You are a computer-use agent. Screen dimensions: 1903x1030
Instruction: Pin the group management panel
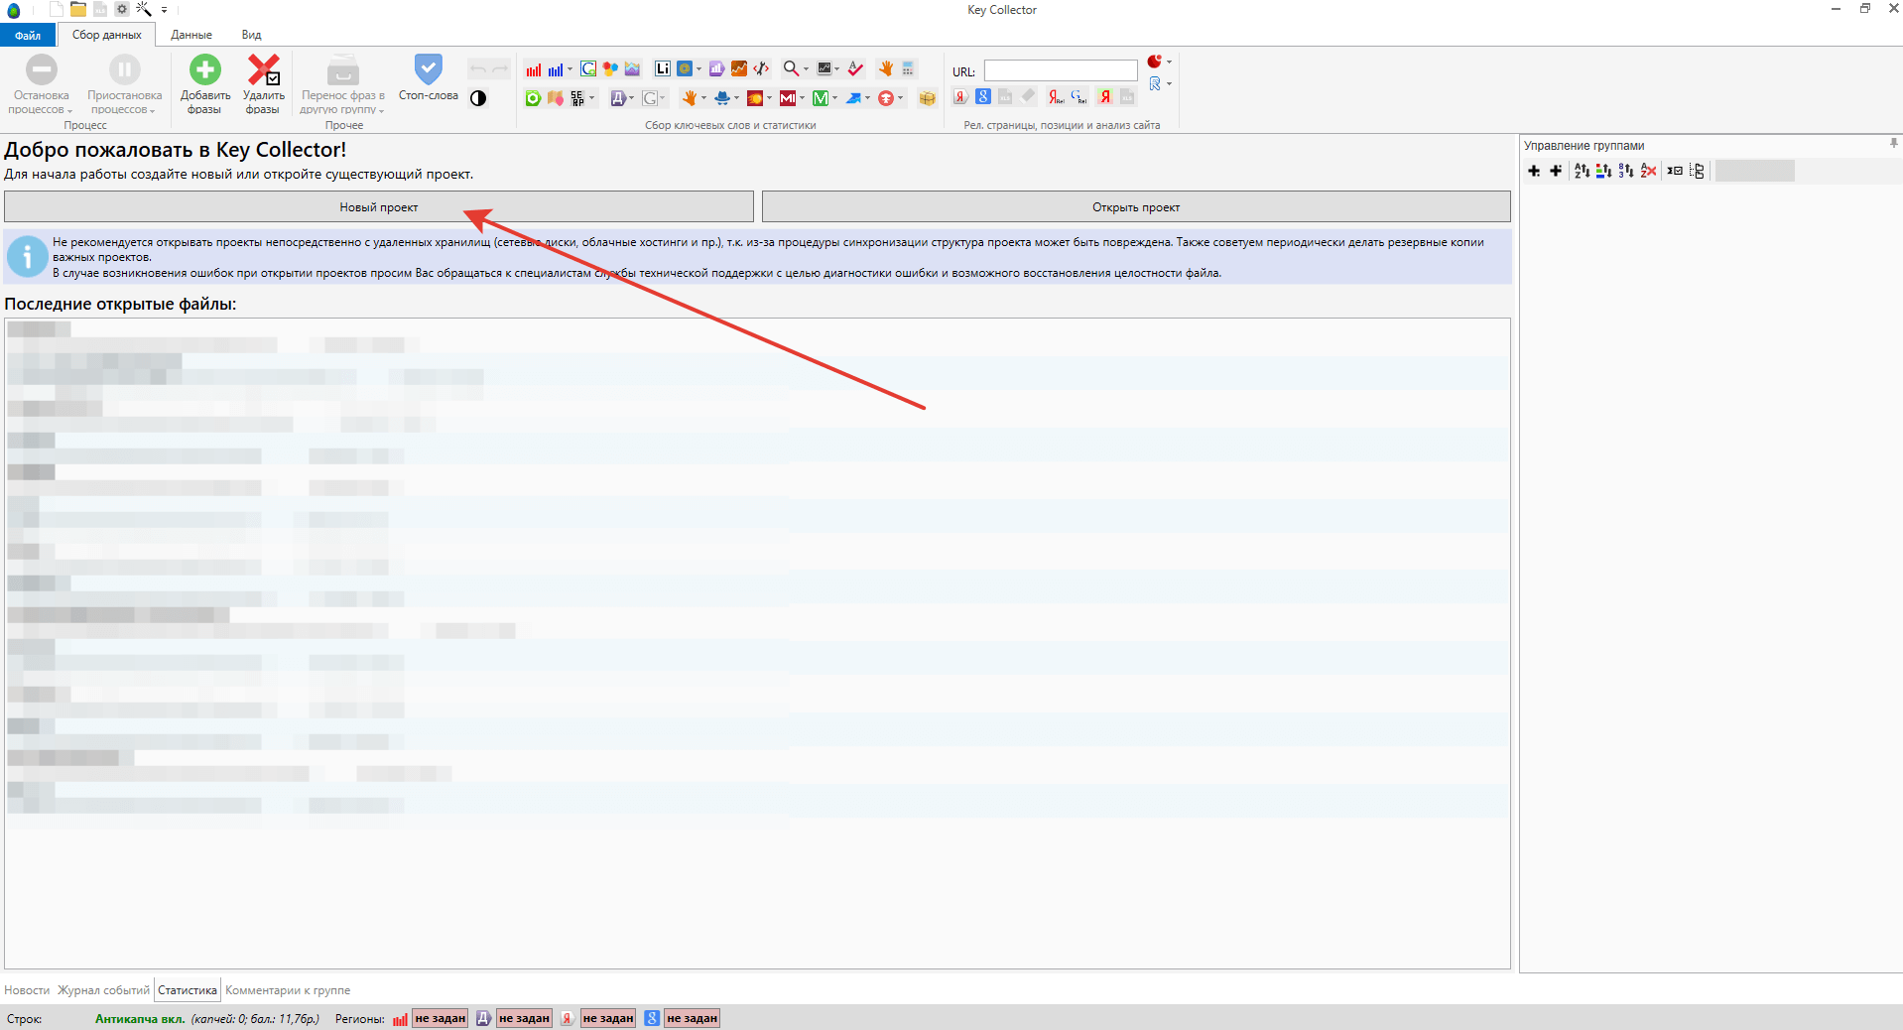(x=1893, y=144)
